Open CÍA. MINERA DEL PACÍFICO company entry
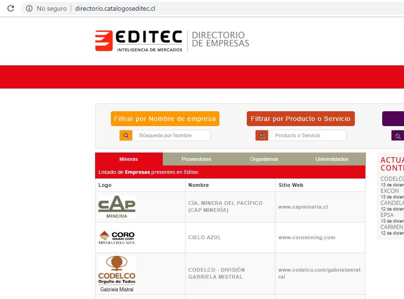404x299 pixels. pyautogui.click(x=225, y=207)
